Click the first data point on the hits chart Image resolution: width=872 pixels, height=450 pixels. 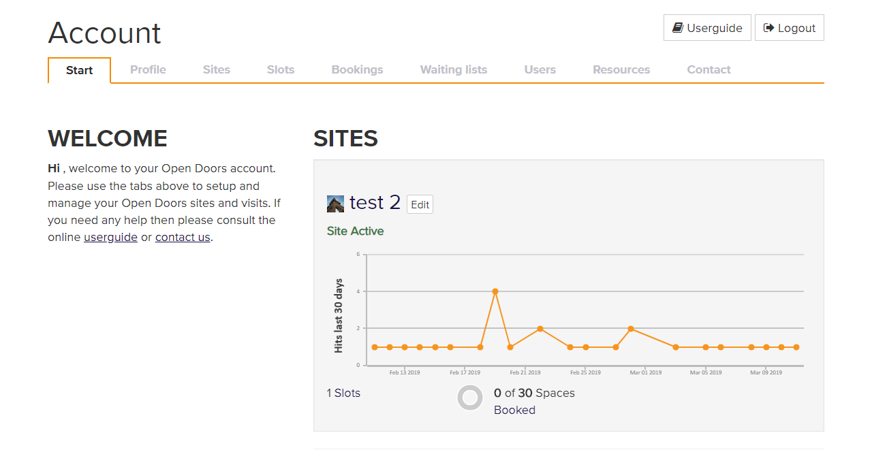pos(375,347)
